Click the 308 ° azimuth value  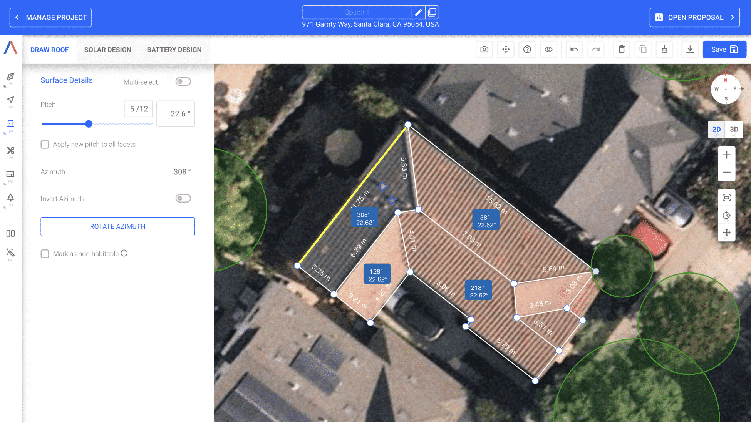[182, 172]
